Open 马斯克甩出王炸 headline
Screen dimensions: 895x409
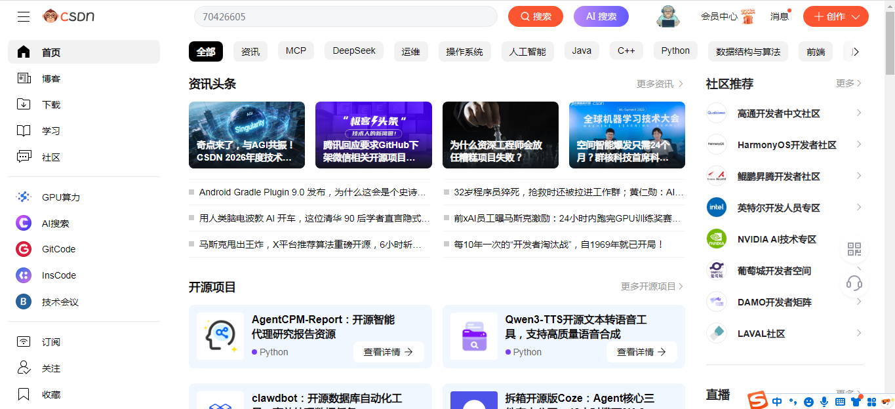(x=310, y=244)
